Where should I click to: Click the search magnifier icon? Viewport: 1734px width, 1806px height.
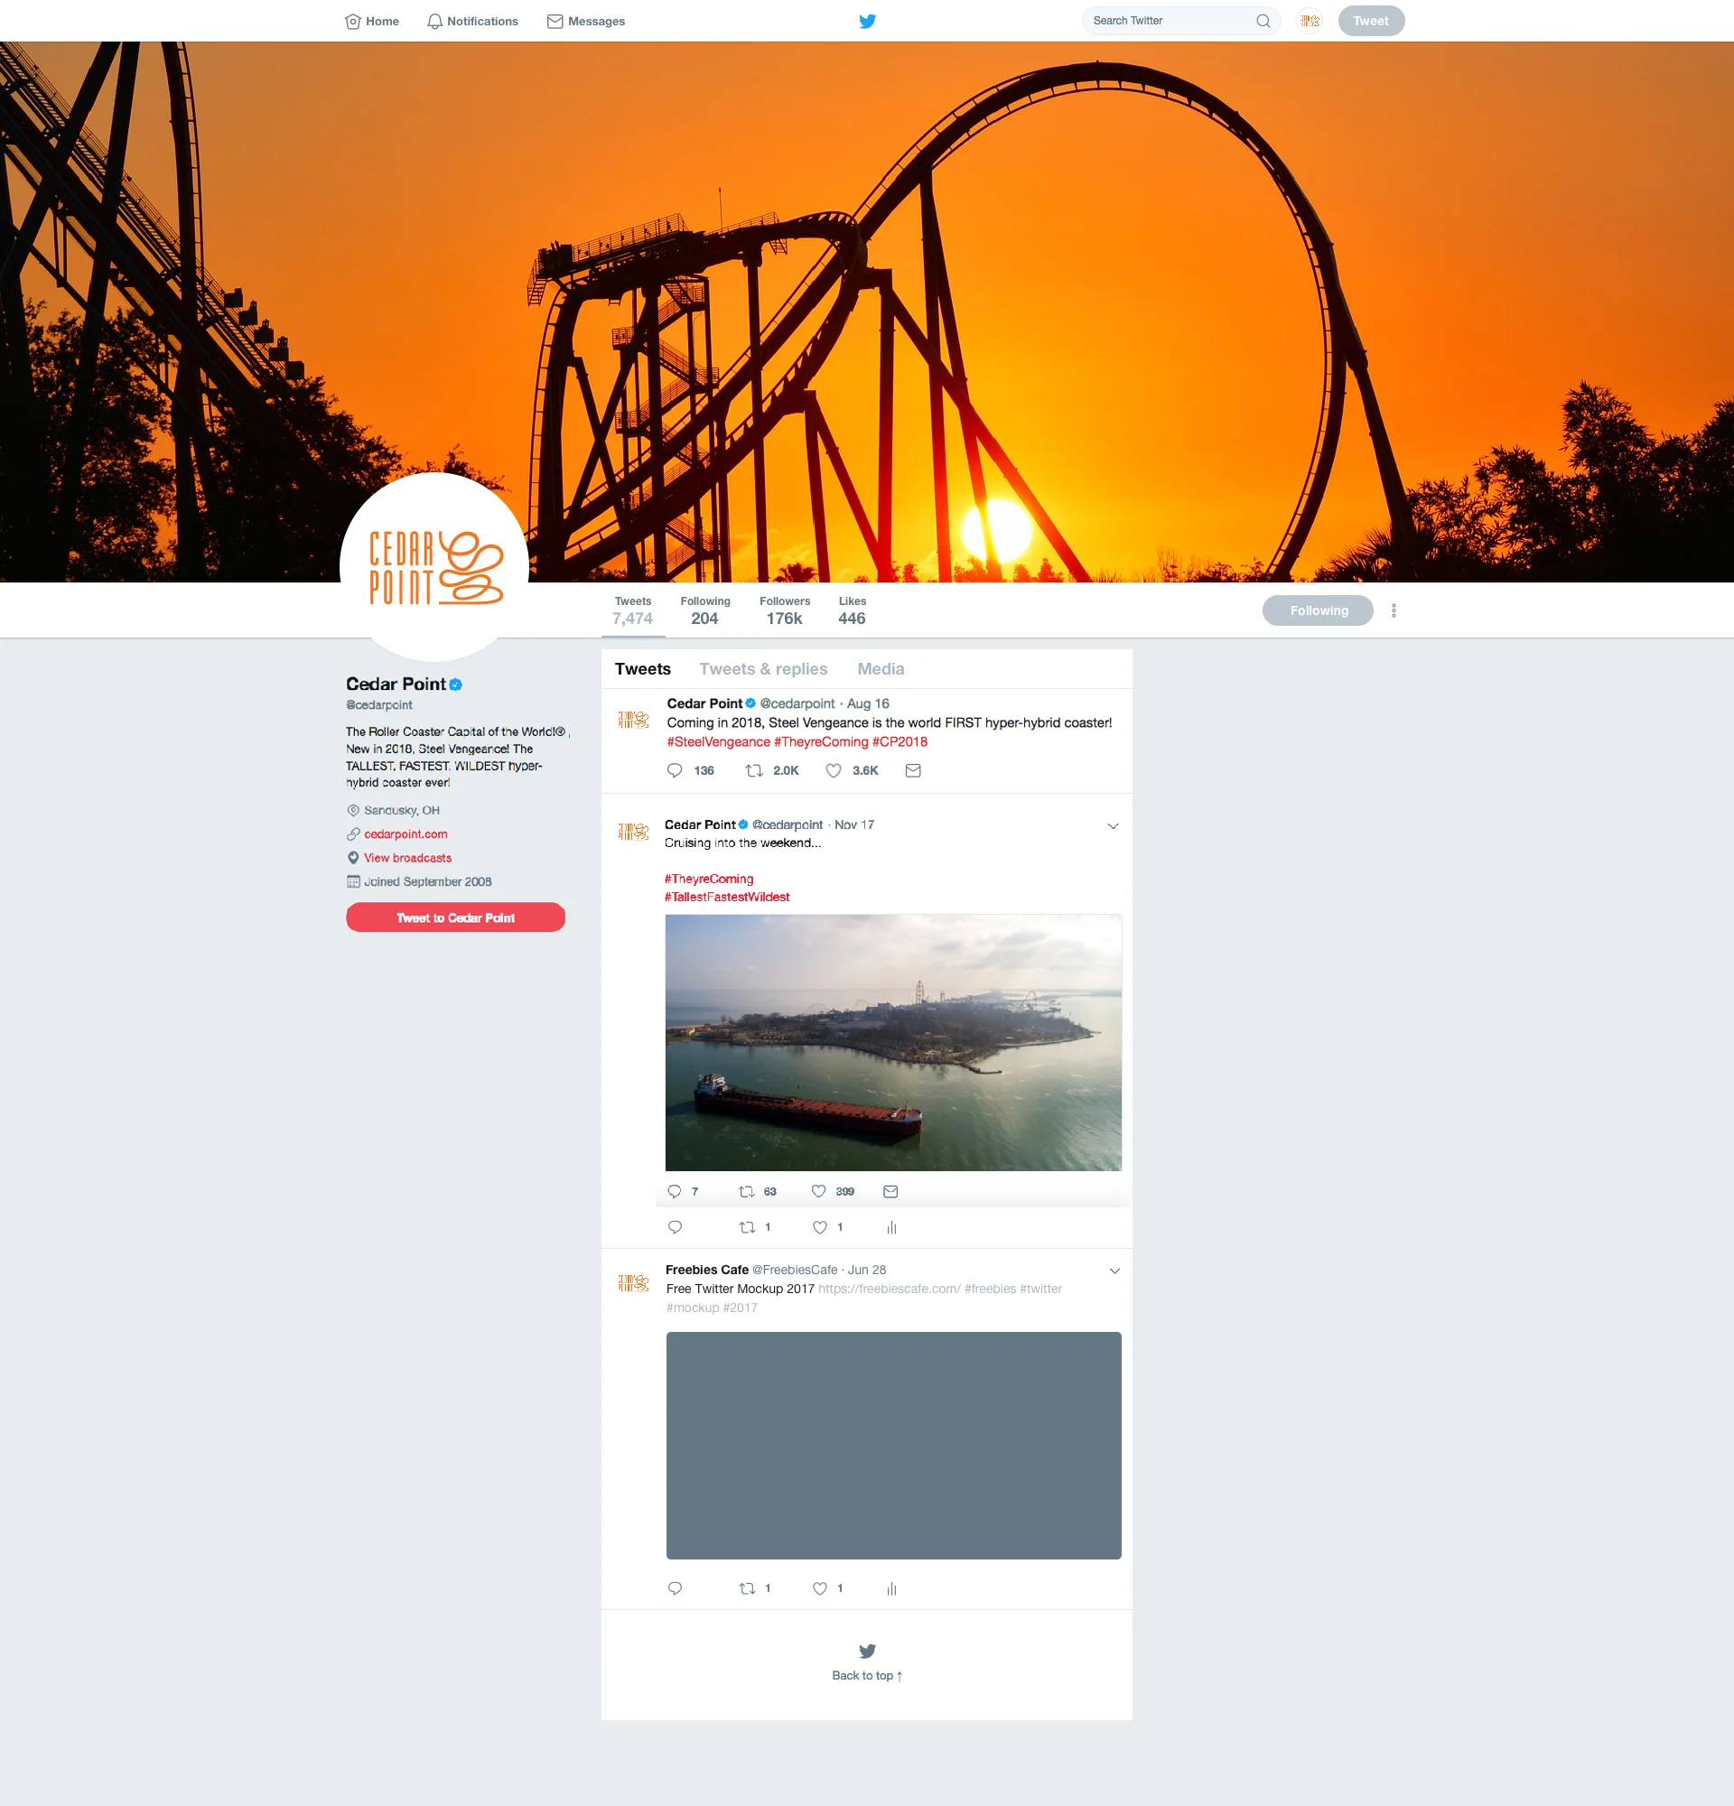pos(1263,21)
